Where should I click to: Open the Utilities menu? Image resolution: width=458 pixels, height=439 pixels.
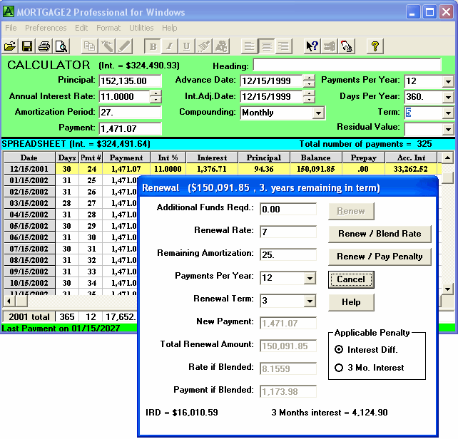[141, 28]
